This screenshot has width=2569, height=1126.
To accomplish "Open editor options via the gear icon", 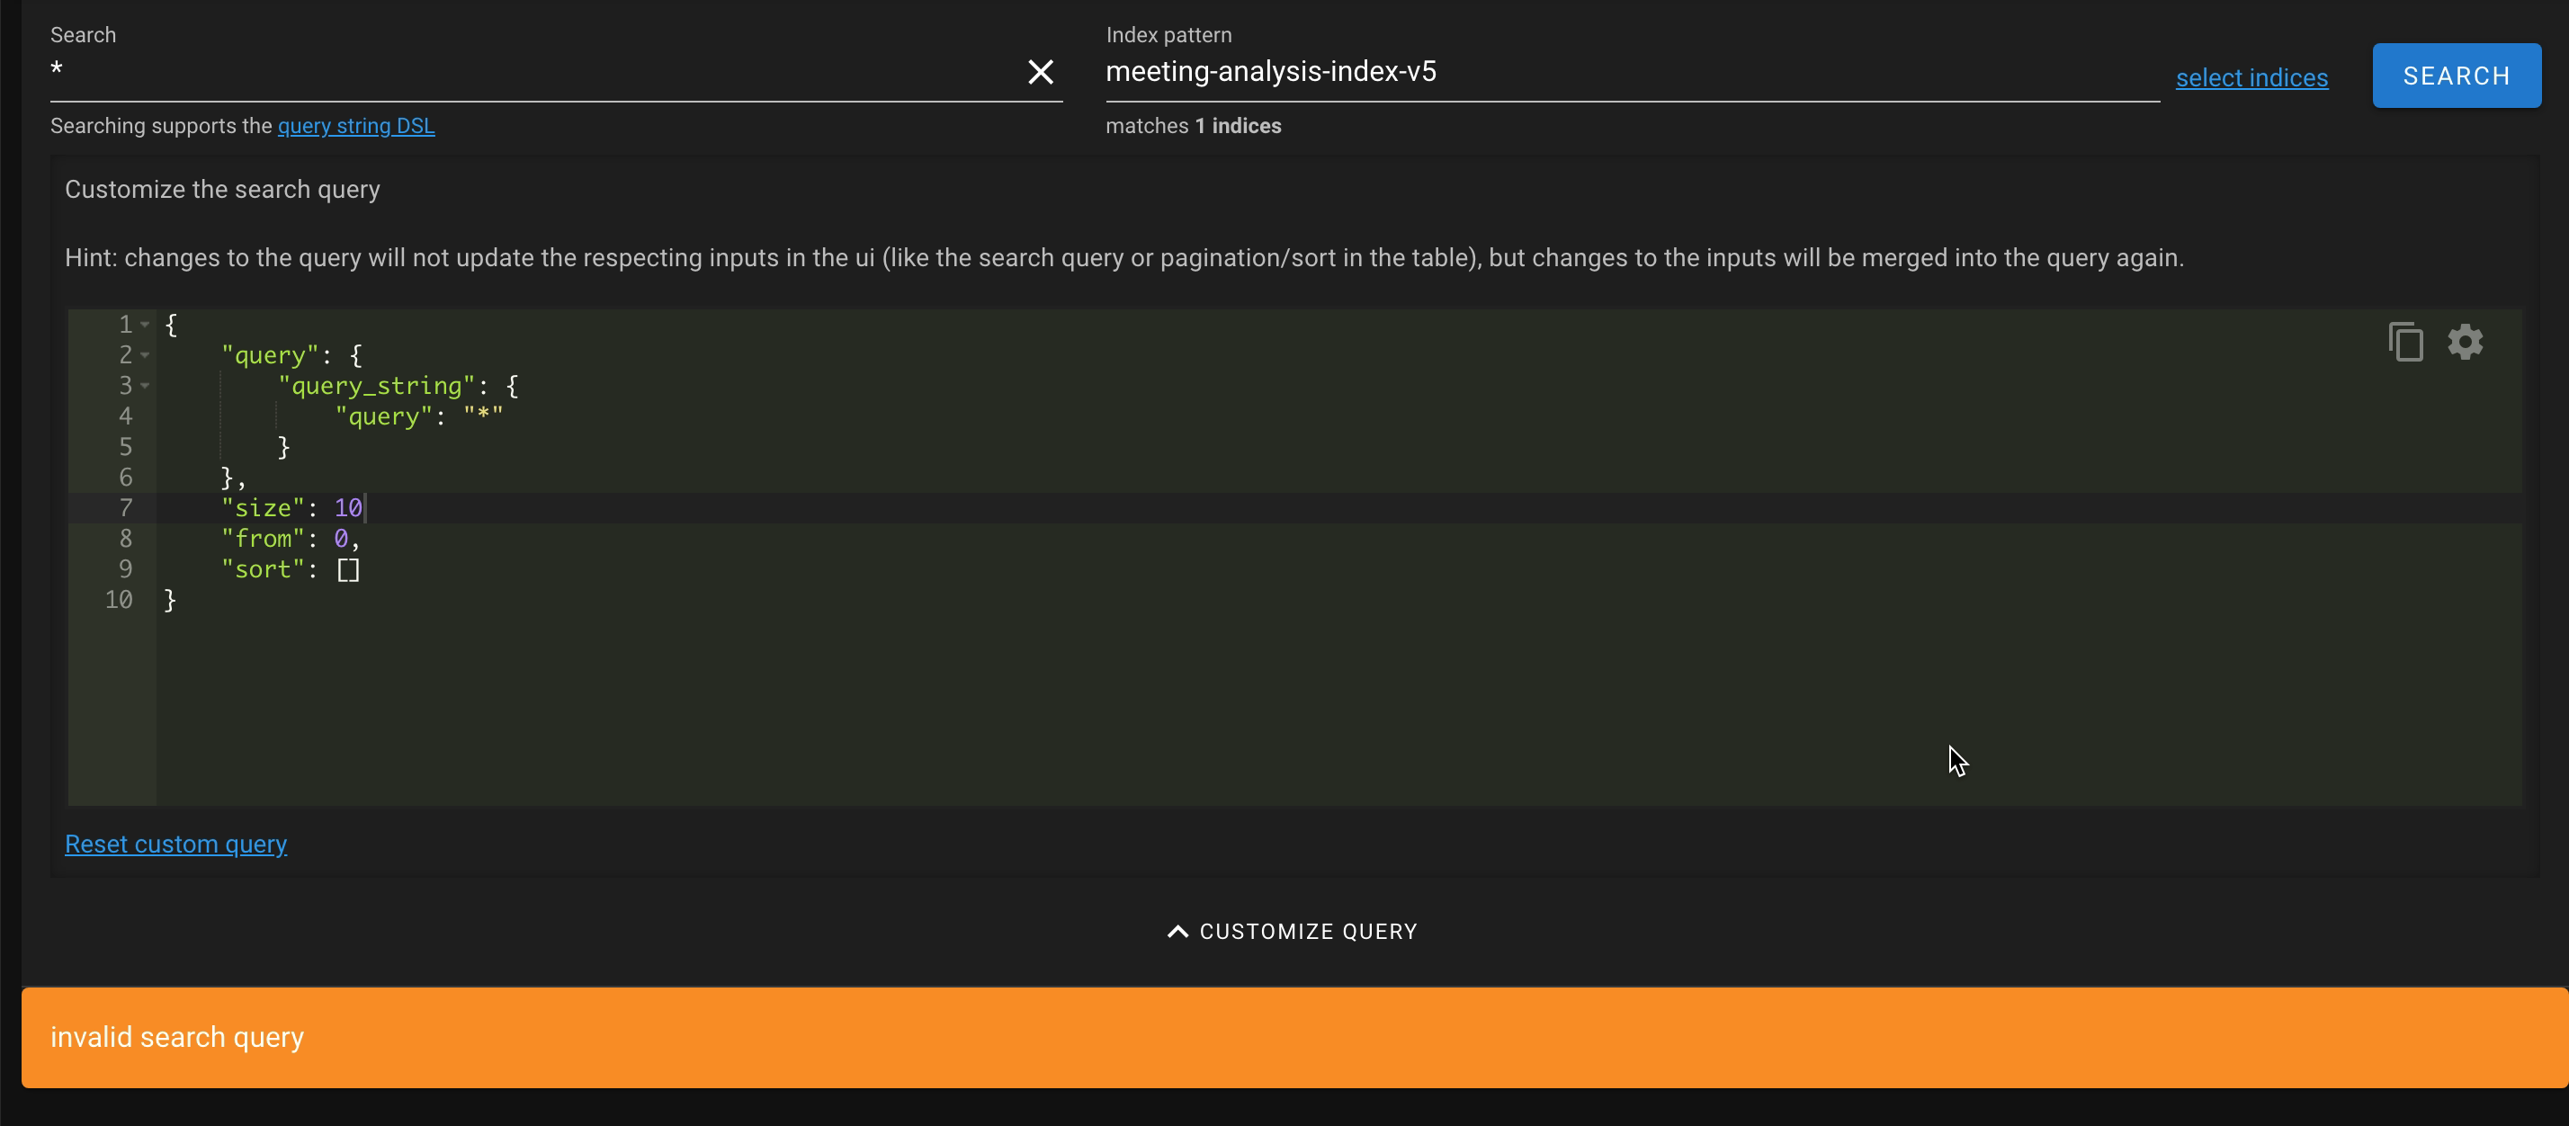I will pyautogui.click(x=2466, y=342).
